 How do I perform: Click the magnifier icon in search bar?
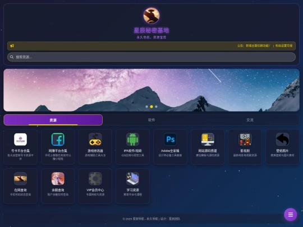(12, 57)
